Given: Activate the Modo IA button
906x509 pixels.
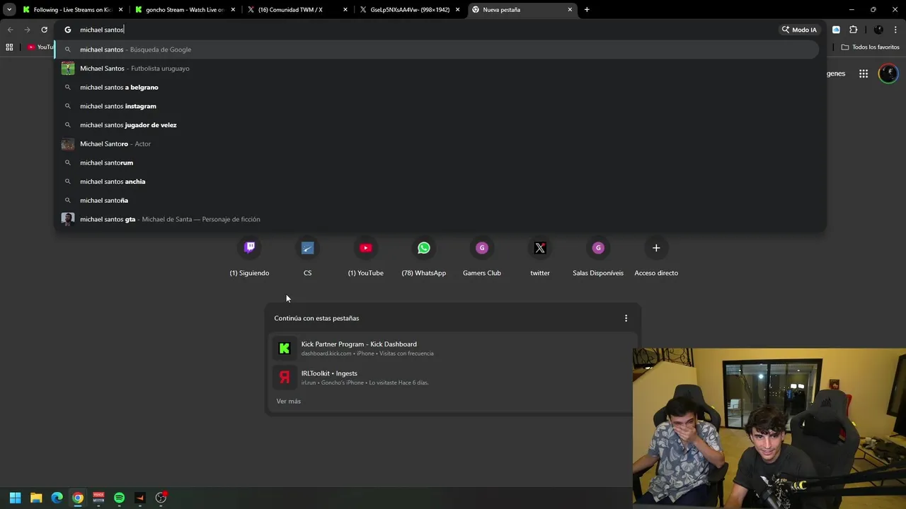Looking at the screenshot, I should click(799, 30).
